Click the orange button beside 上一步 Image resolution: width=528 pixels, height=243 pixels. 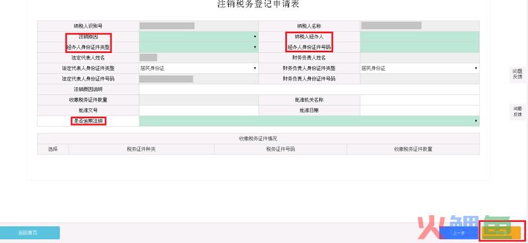point(502,233)
